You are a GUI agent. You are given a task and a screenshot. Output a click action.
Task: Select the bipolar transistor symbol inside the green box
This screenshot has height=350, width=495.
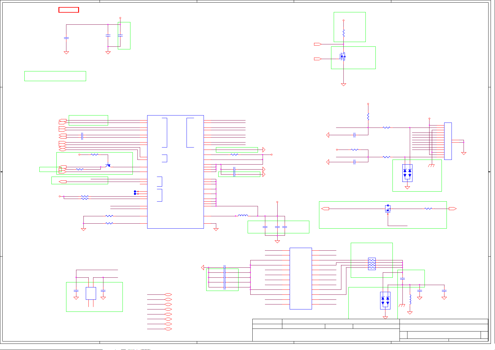click(108, 166)
